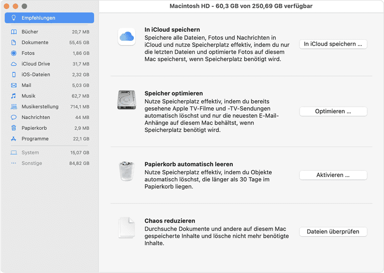The image size is (384, 273).
Task: Click the Programme App Store icon
Action: (13, 138)
